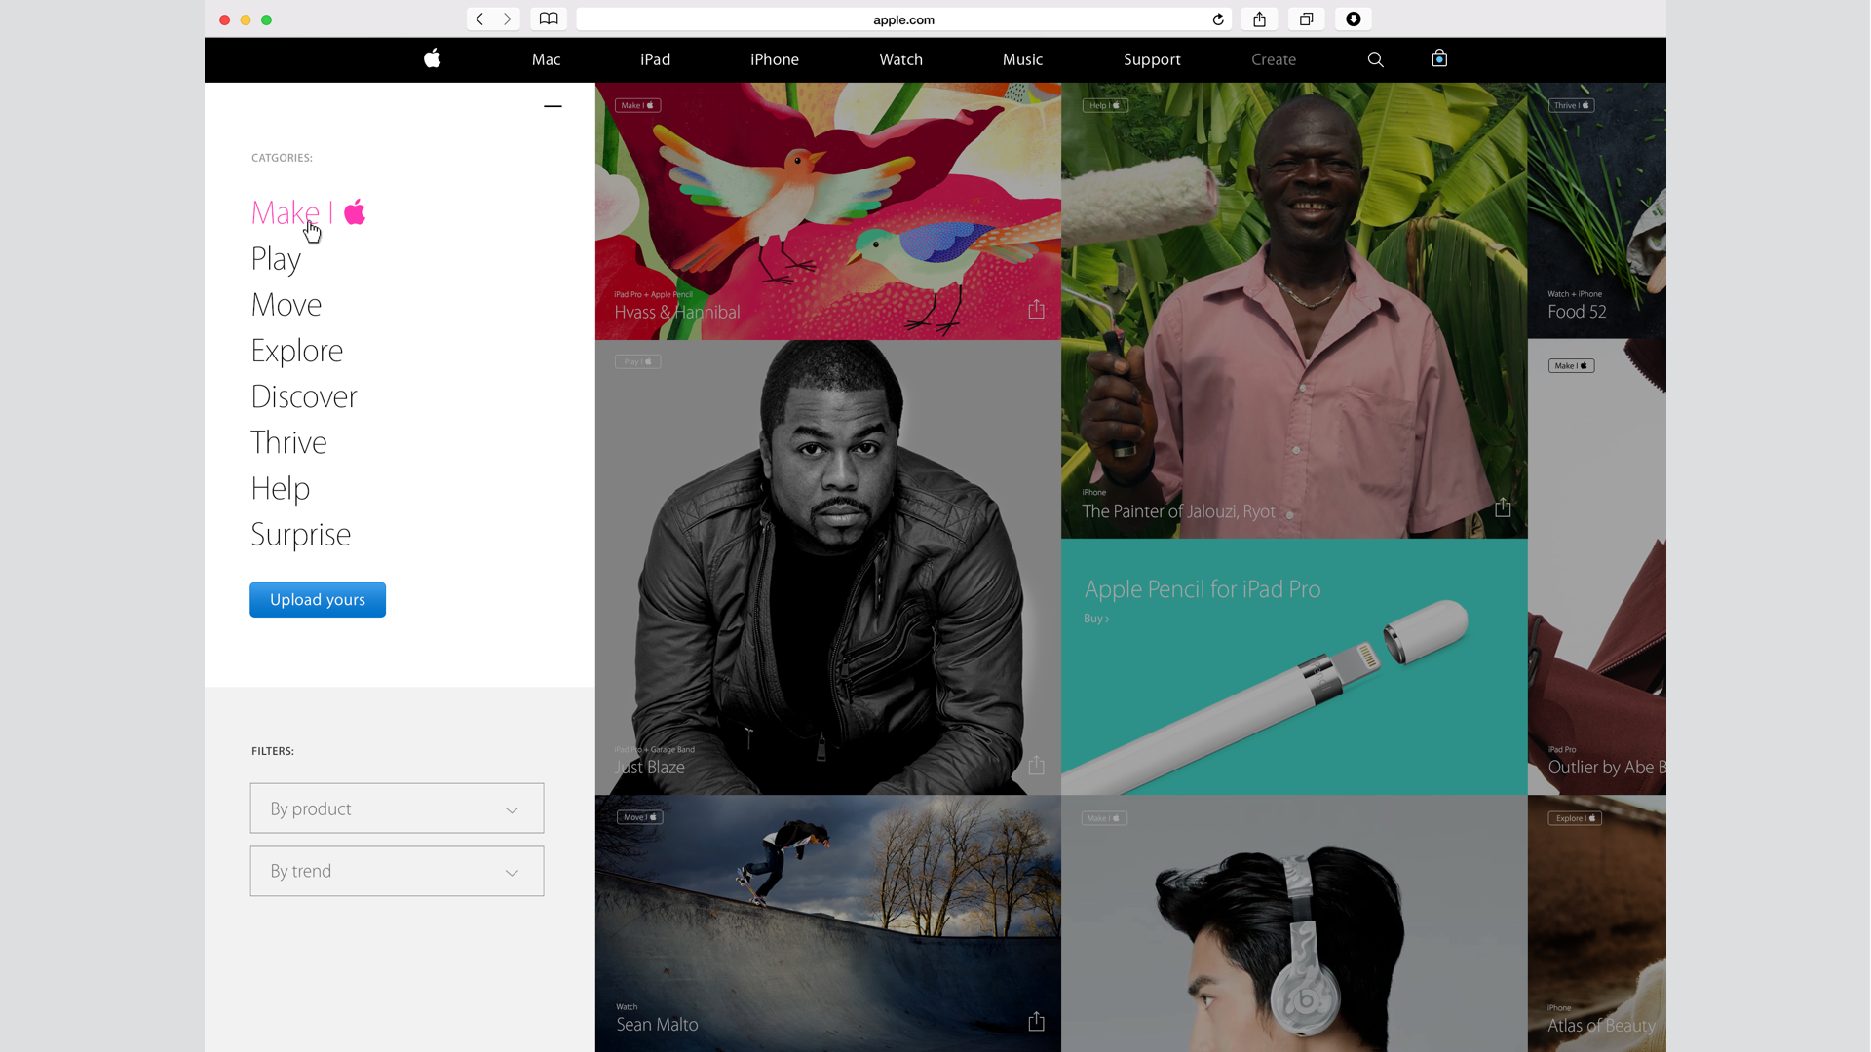Share the Sean Malto tile
The height and width of the screenshot is (1052, 1871).
tap(1036, 1021)
